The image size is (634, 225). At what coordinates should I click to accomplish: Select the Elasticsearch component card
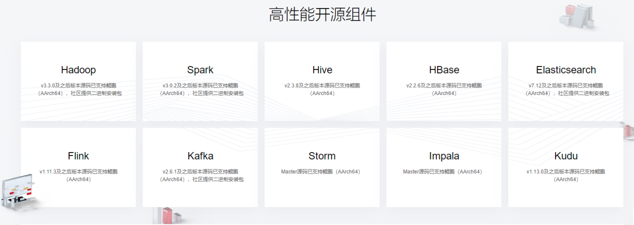[x=566, y=81]
